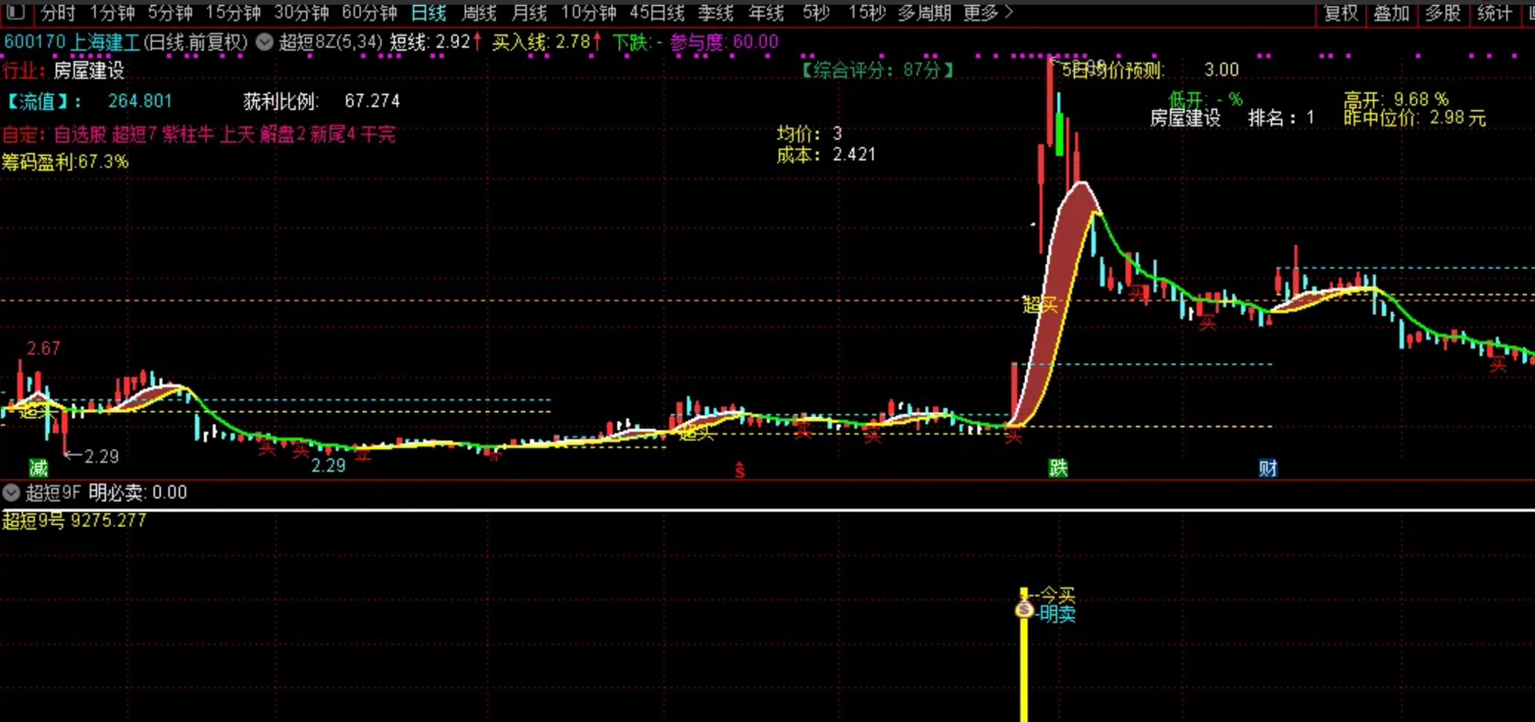Viewport: 1535px width, 722px height.
Task: Click the blue 财 marker icon
Action: tap(1267, 467)
